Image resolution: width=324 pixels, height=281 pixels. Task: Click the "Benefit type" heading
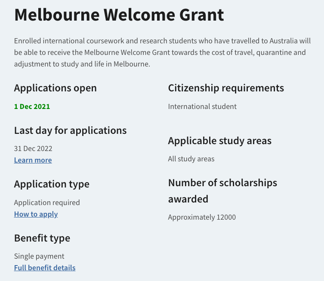(42, 238)
